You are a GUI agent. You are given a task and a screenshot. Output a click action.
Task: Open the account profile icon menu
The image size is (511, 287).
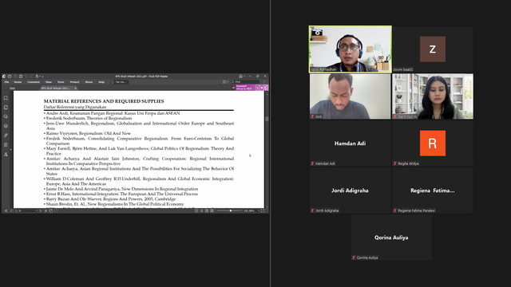(240, 77)
